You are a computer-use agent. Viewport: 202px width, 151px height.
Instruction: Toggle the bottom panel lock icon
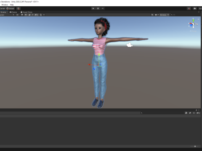(x=197, y=110)
